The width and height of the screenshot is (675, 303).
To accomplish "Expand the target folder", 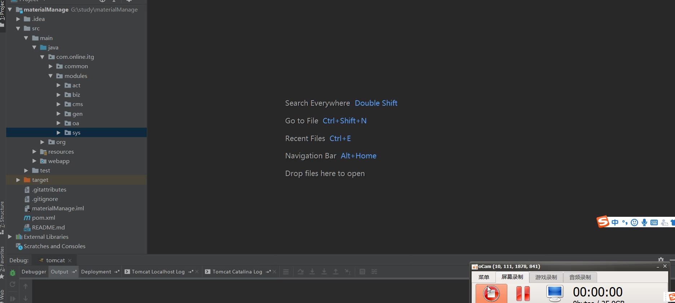I will (18, 180).
